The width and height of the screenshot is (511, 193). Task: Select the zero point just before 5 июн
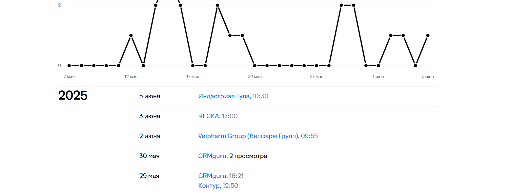[416, 66]
